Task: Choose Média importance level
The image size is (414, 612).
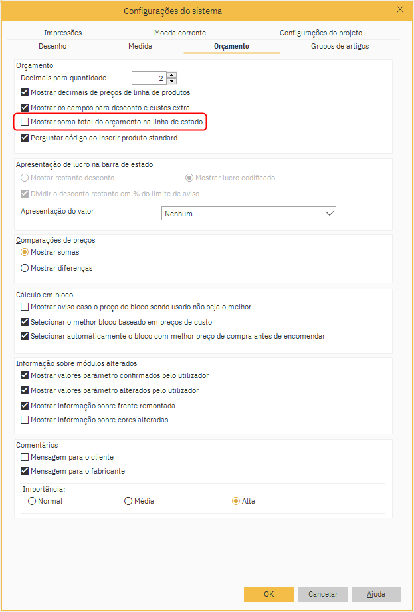Action: pyautogui.click(x=128, y=502)
